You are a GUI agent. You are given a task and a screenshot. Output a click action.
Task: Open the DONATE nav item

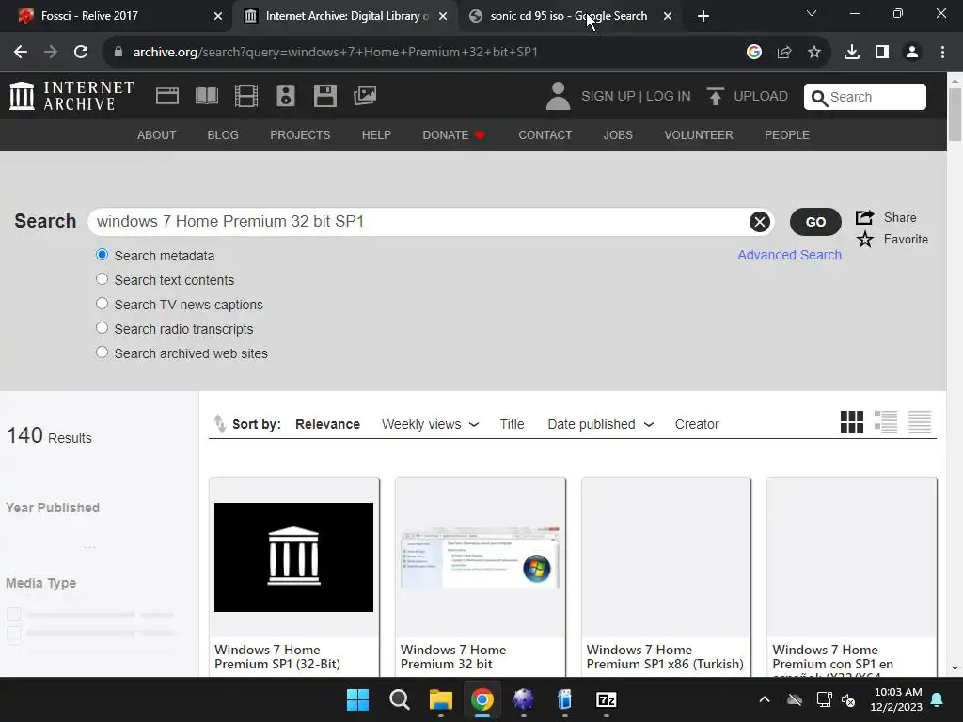(454, 135)
